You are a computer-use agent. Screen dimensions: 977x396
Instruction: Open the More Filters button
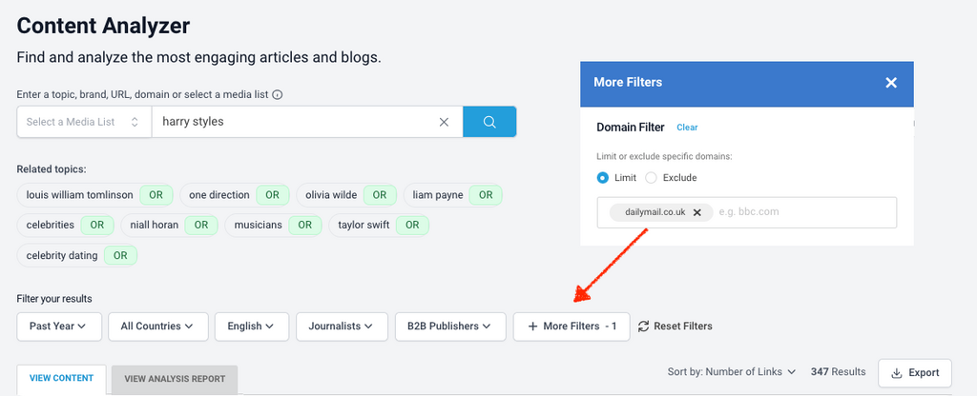tap(572, 327)
